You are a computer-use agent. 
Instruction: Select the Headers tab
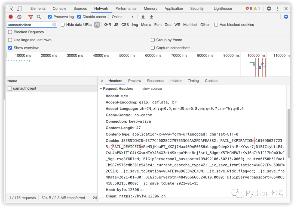115,81
